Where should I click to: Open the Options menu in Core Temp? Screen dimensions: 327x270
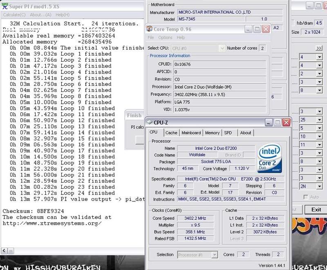[165, 38]
